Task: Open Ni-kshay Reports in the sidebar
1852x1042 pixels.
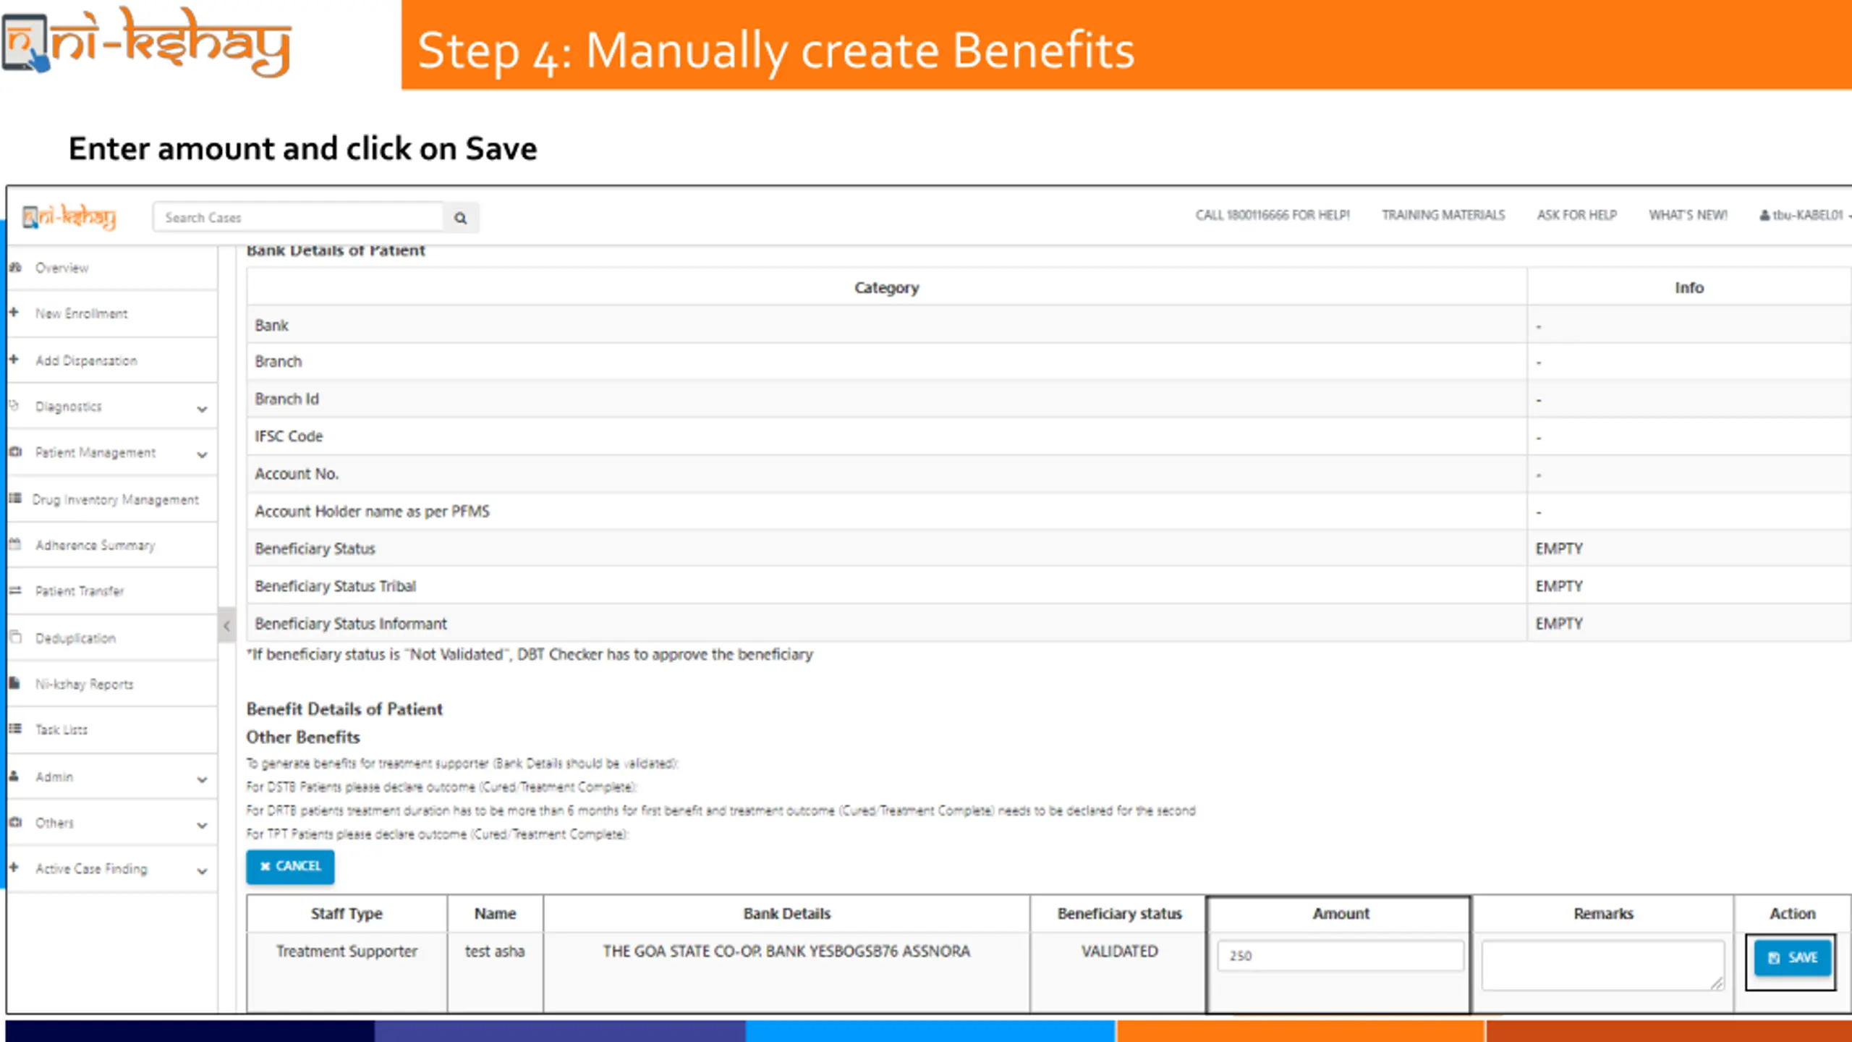Action: tap(85, 684)
